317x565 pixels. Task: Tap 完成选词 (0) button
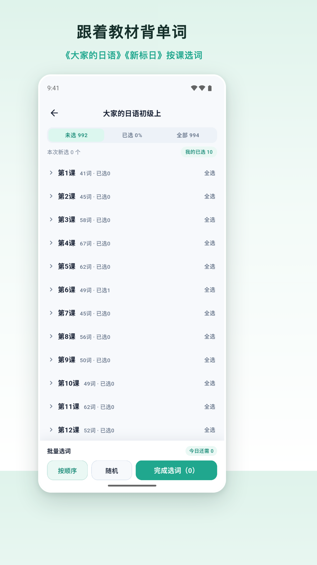click(176, 470)
